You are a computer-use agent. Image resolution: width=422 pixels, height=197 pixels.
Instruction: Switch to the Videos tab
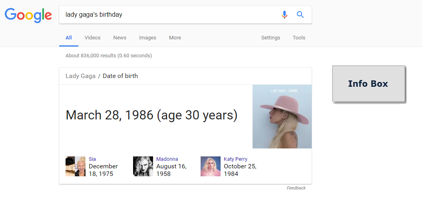coord(92,38)
